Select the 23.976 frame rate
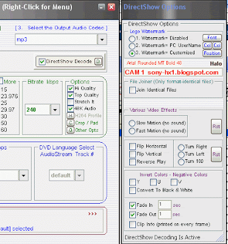This screenshot has height=244, width=228. 9,96
